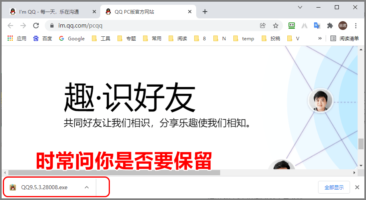Click 全部显示 to show all downloads
The image size is (366, 200).
point(334,187)
